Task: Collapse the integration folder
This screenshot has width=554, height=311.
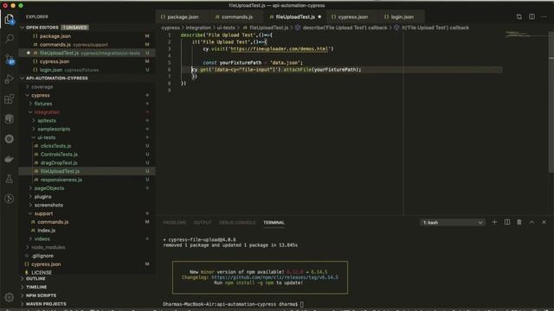Action: coord(47,112)
